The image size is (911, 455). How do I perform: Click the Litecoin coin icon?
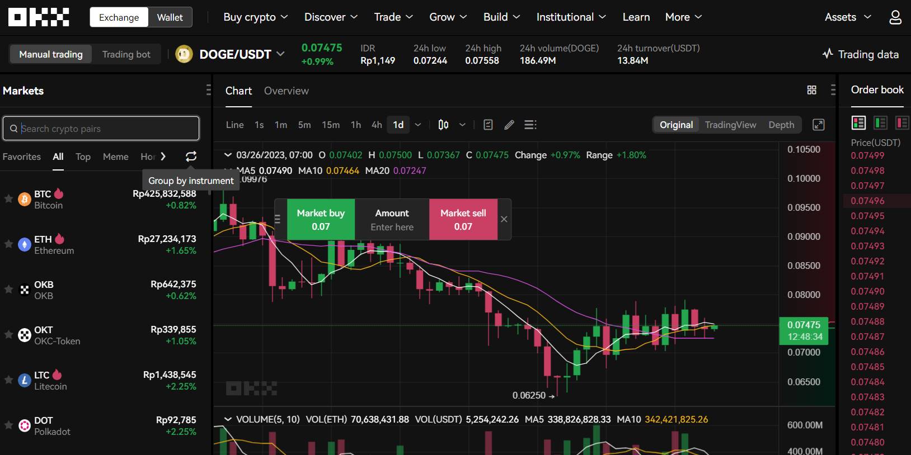tap(25, 380)
